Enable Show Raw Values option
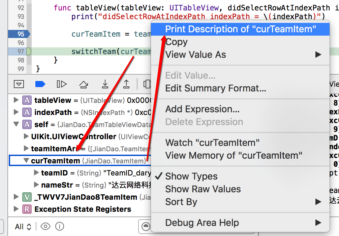 (x=240, y=189)
